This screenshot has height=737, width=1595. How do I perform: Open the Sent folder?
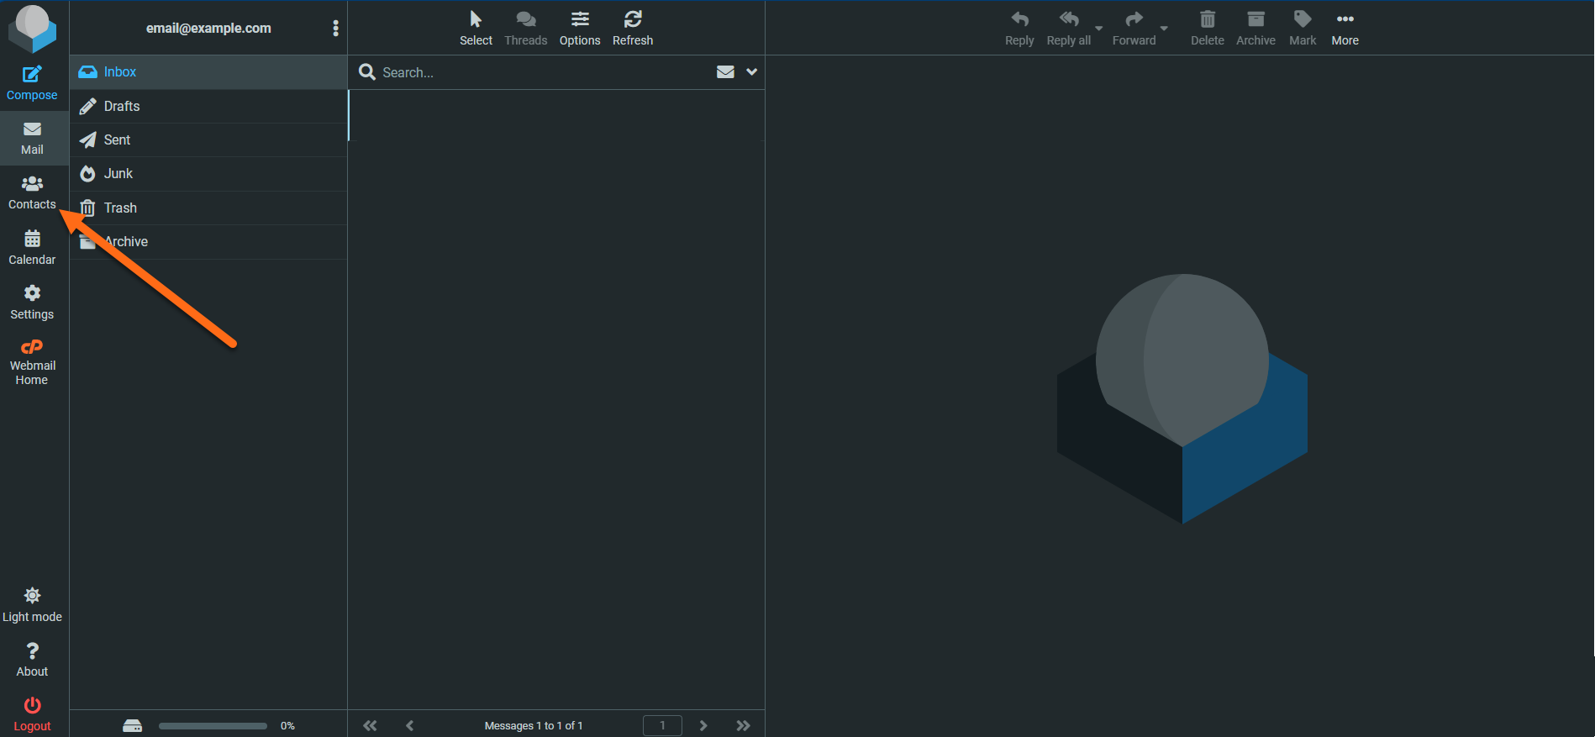[208, 140]
